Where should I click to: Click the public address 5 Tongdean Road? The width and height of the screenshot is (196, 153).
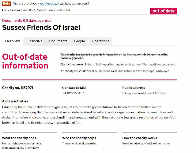click(x=144, y=93)
